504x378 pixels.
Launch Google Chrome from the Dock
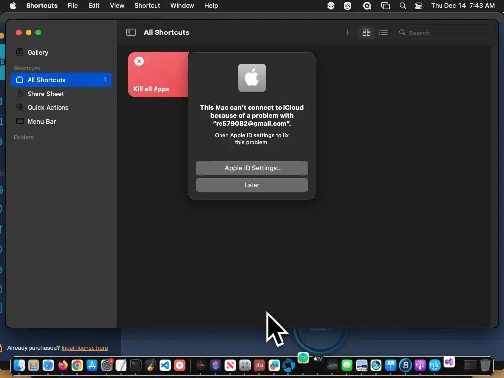pyautogui.click(x=77, y=365)
